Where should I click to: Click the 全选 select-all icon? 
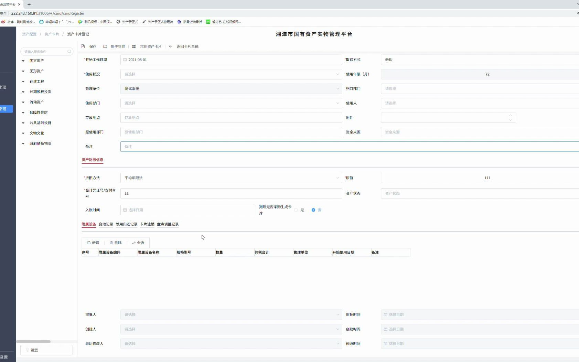134,243
